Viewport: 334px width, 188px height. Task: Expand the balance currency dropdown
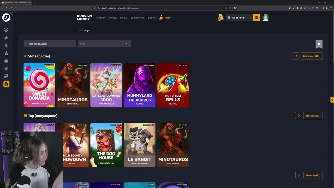pos(250,17)
